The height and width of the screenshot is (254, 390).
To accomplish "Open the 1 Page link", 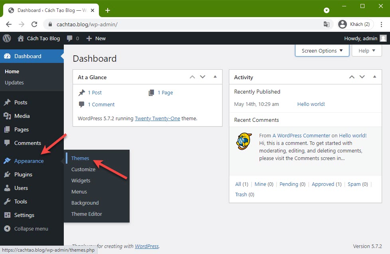I will pos(165,93).
